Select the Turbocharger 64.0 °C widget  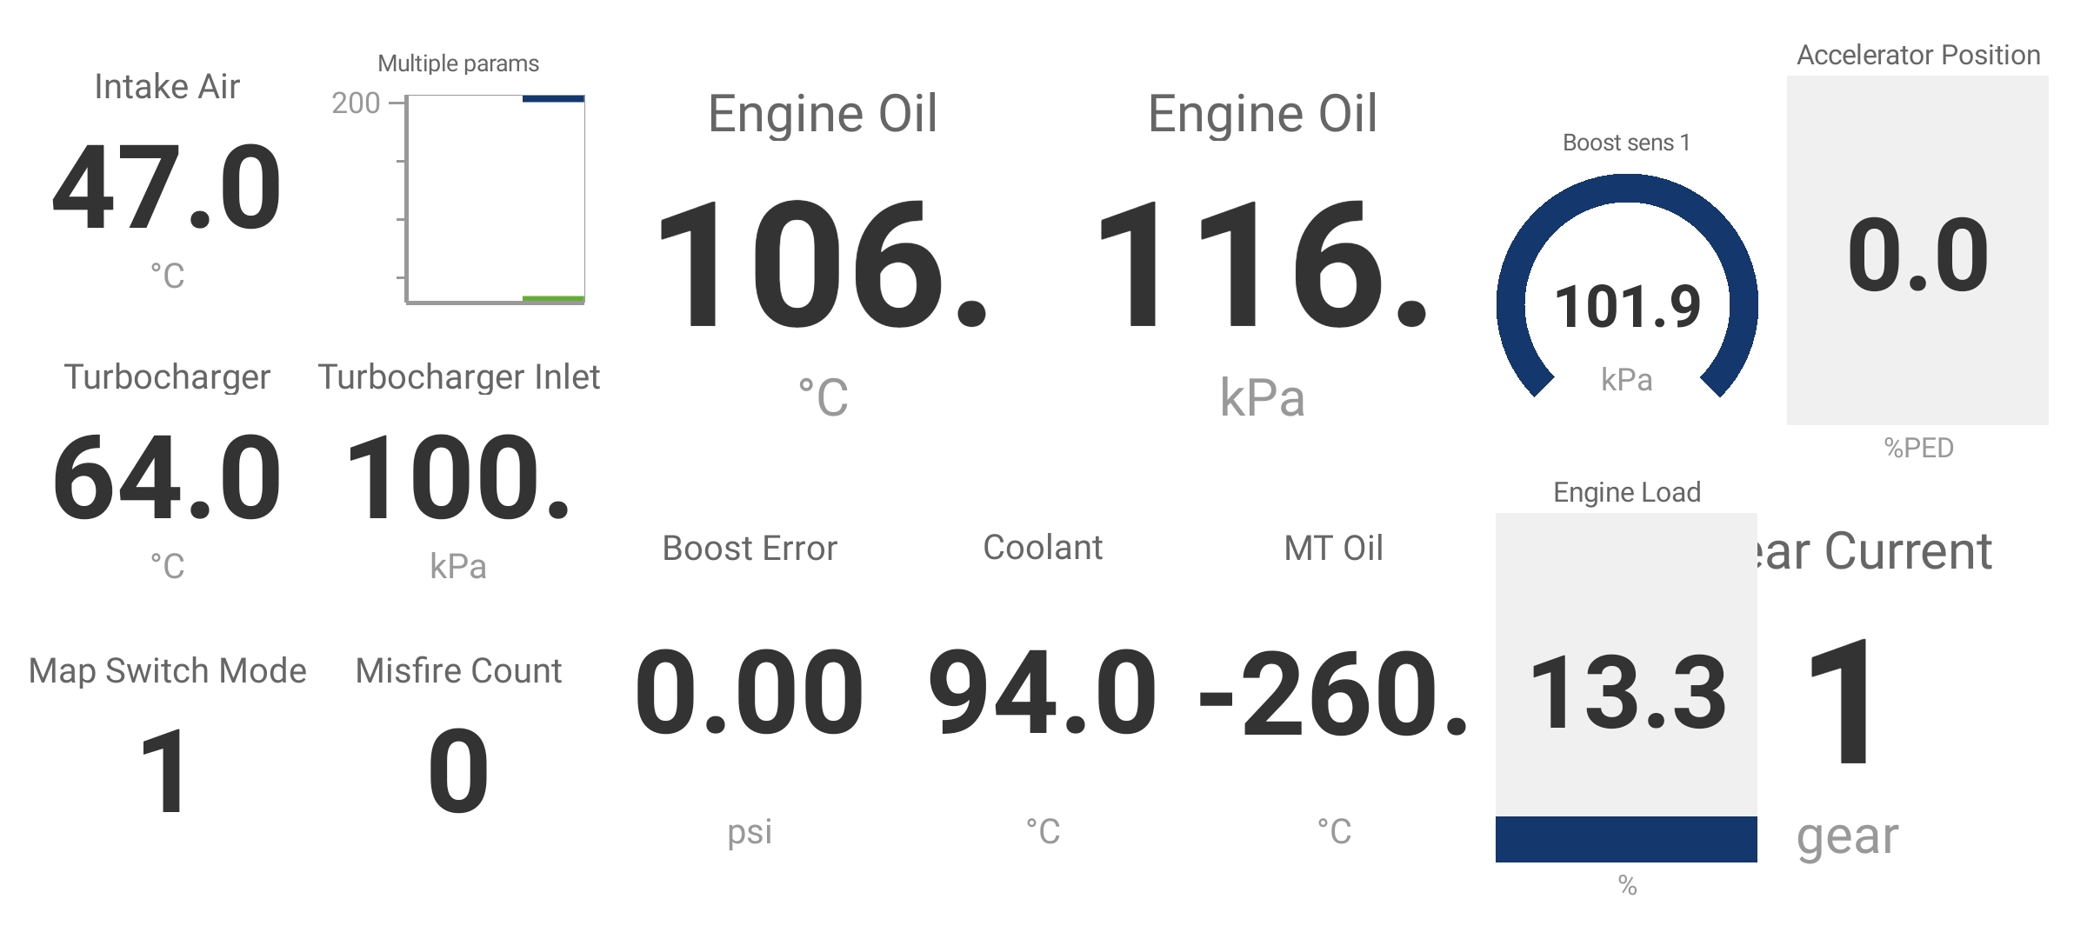click(x=166, y=471)
